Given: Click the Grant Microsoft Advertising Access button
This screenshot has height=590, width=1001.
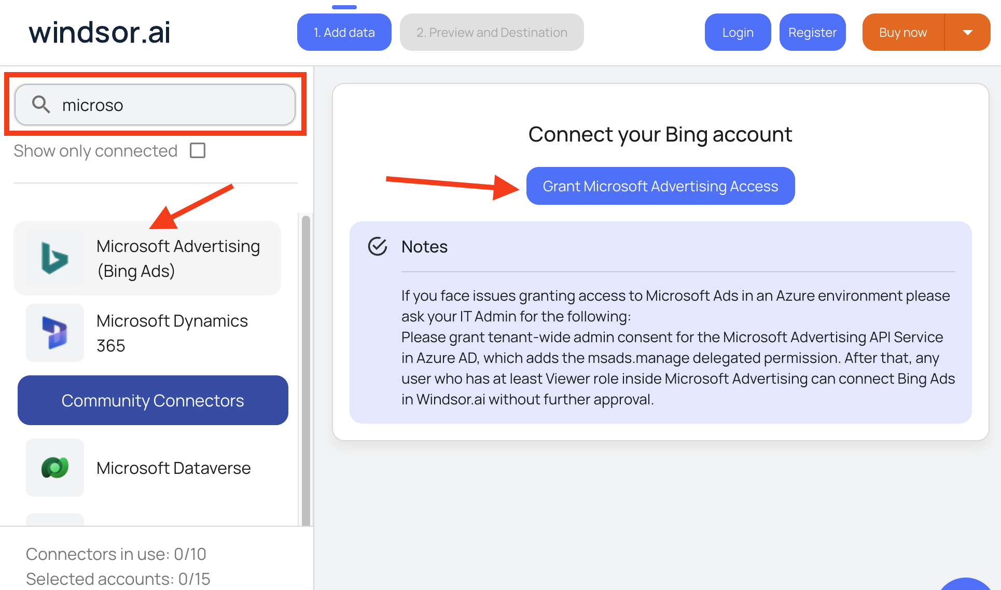Looking at the screenshot, I should [660, 186].
